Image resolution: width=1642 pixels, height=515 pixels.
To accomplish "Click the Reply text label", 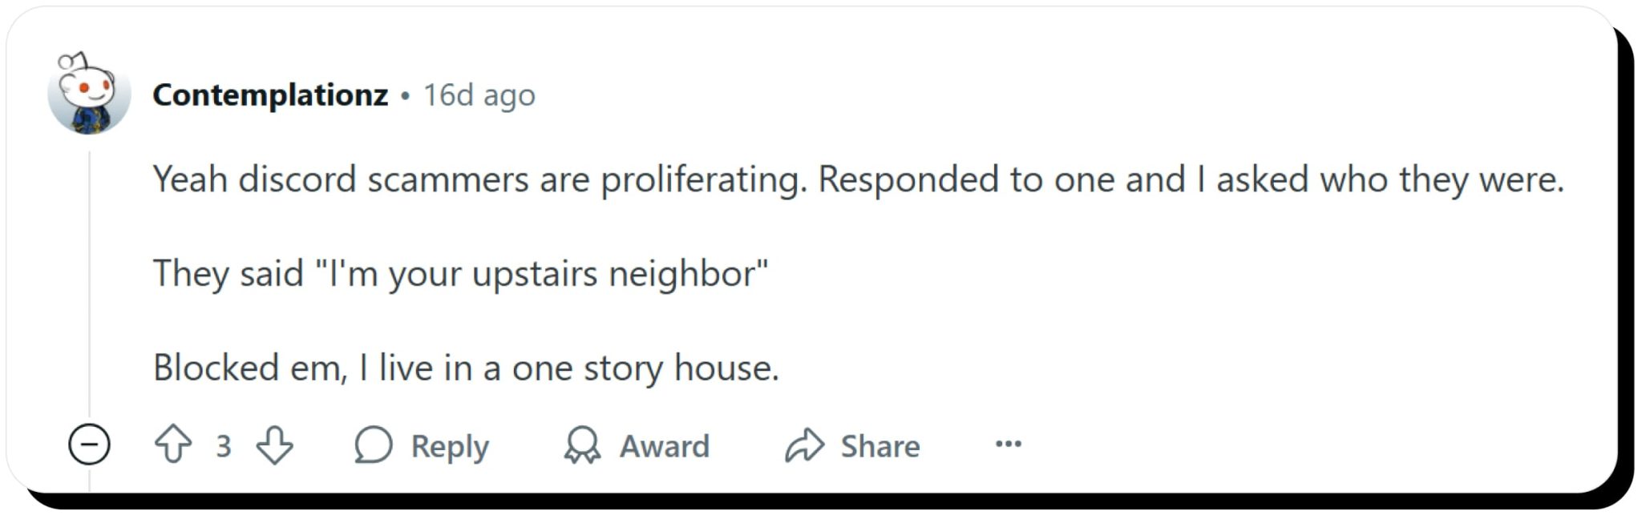I will click(x=449, y=446).
